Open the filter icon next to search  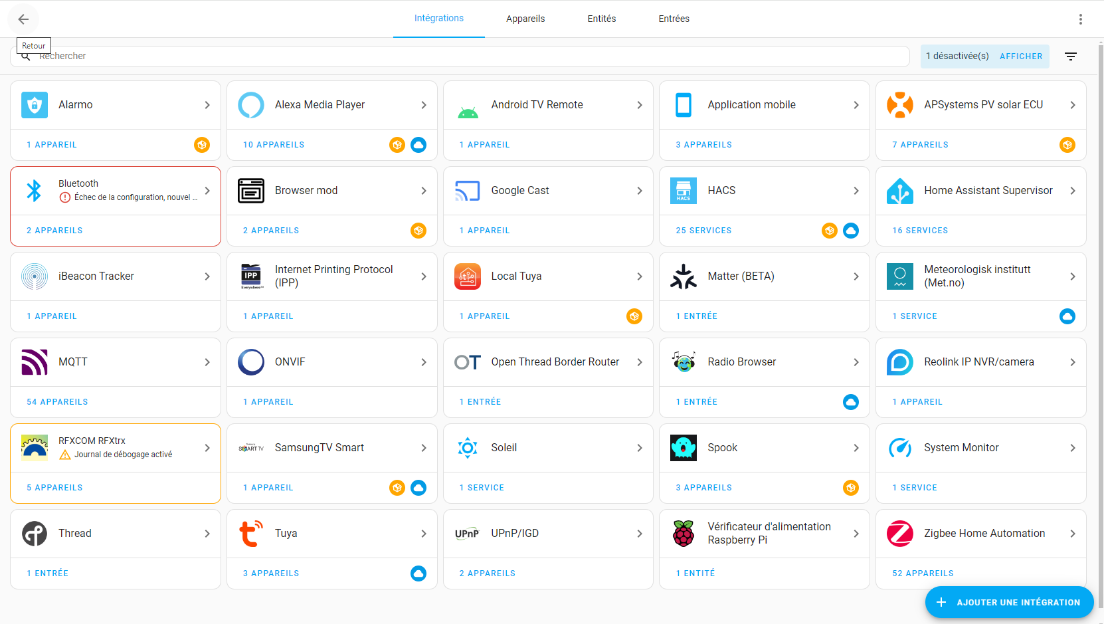point(1070,56)
